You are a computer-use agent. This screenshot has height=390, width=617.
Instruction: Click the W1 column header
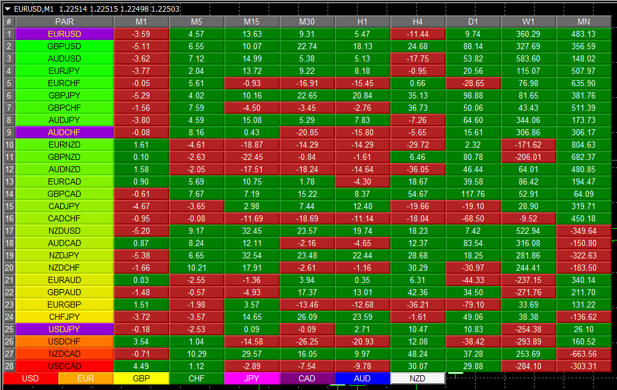click(x=529, y=22)
